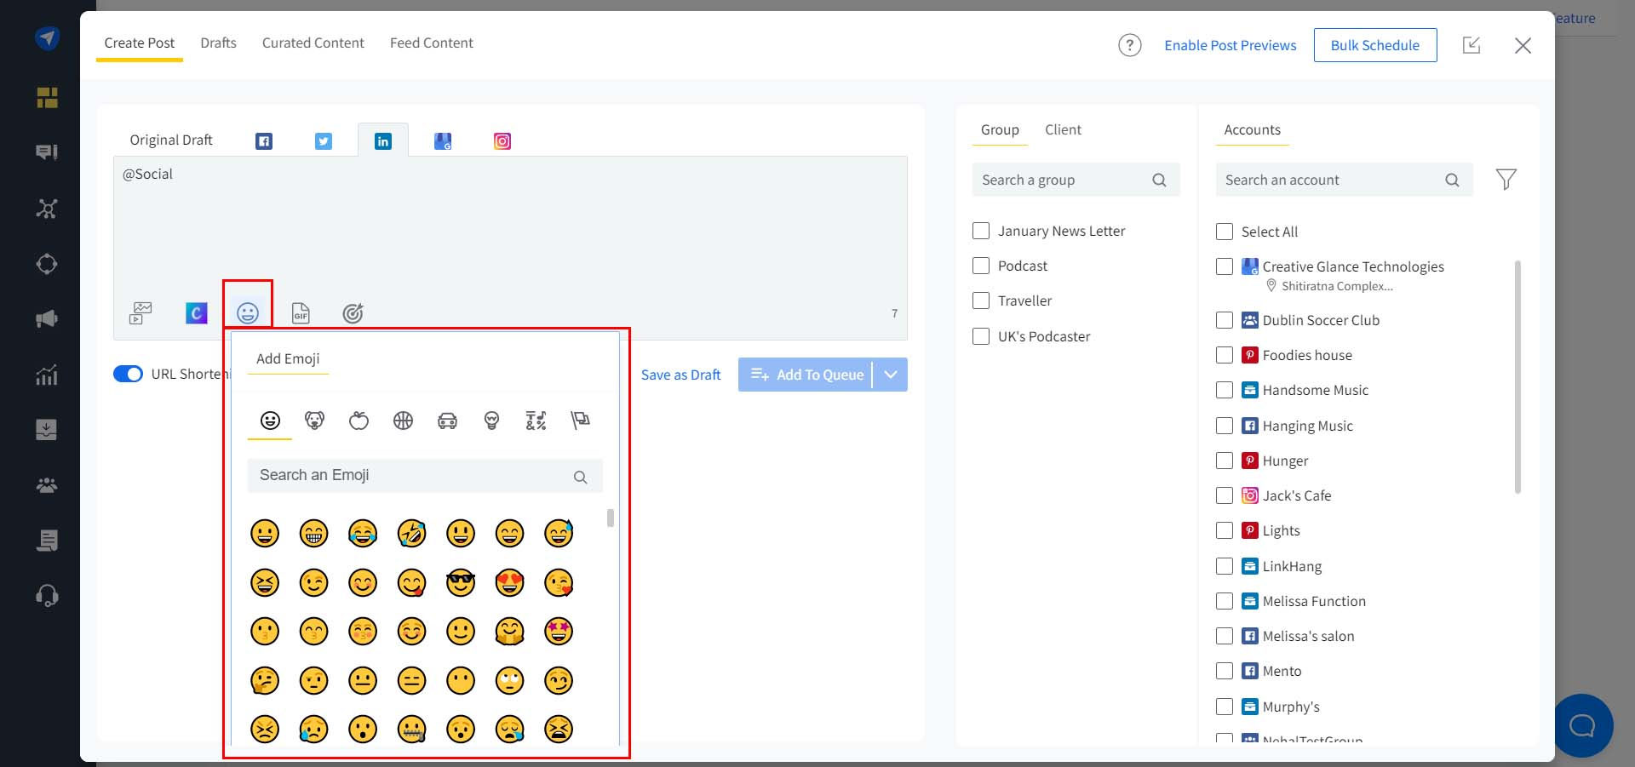Screen dimensions: 1635x767
Task: Check the Foodies house account
Action: [1225, 355]
